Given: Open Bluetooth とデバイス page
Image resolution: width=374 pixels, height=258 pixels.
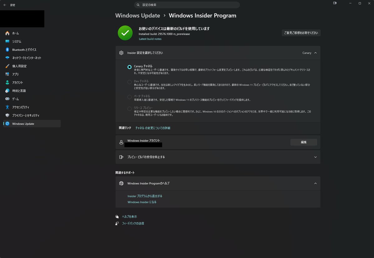Looking at the screenshot, I should coord(32,50).
